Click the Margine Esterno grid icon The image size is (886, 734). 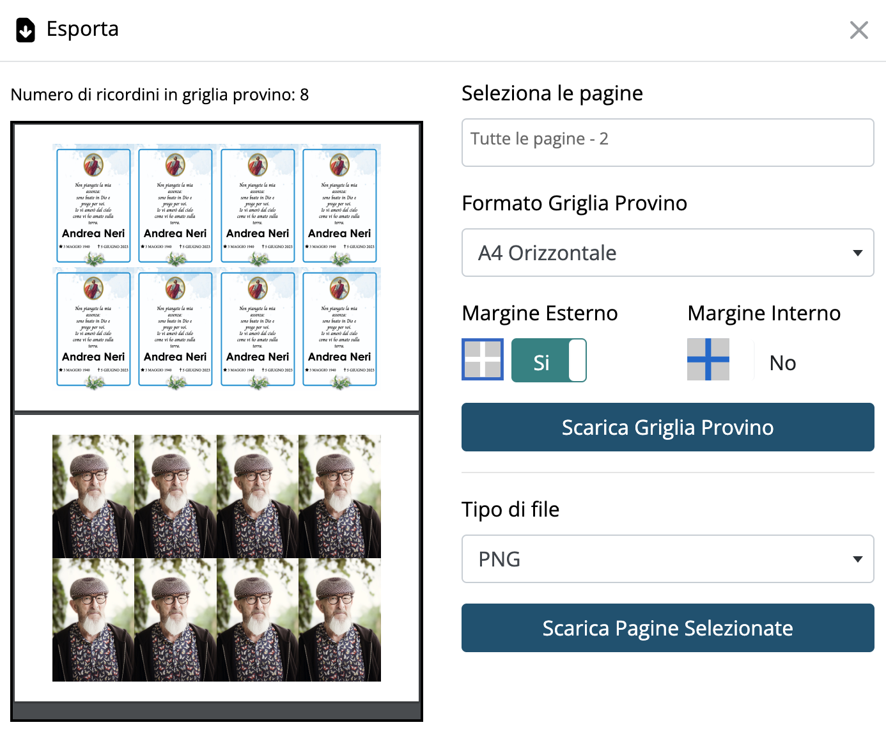tap(483, 359)
